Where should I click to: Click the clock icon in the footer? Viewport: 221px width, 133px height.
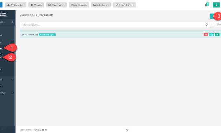coord(127,129)
